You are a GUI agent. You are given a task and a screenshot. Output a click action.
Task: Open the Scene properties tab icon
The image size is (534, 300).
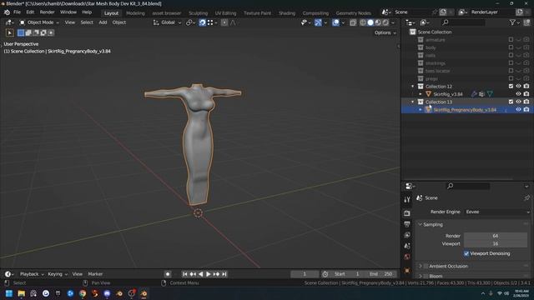407,246
